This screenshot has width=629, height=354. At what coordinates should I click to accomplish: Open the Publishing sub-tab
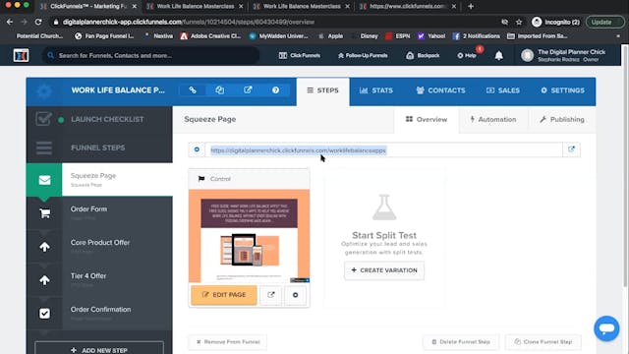561,120
